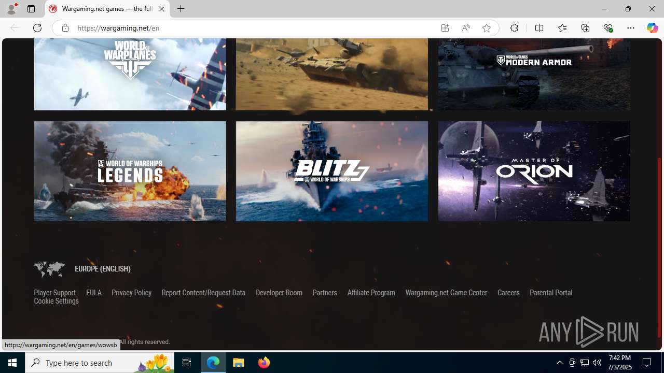Screen dimensions: 664x373
Task: Open volume control tray icon
Action: coord(597,363)
